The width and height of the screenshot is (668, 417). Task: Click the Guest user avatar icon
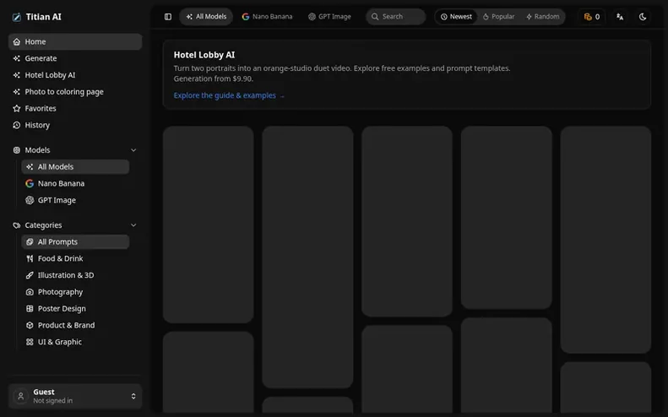click(20, 396)
